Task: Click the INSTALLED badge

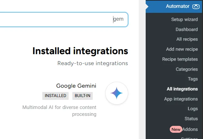Action: (55, 96)
